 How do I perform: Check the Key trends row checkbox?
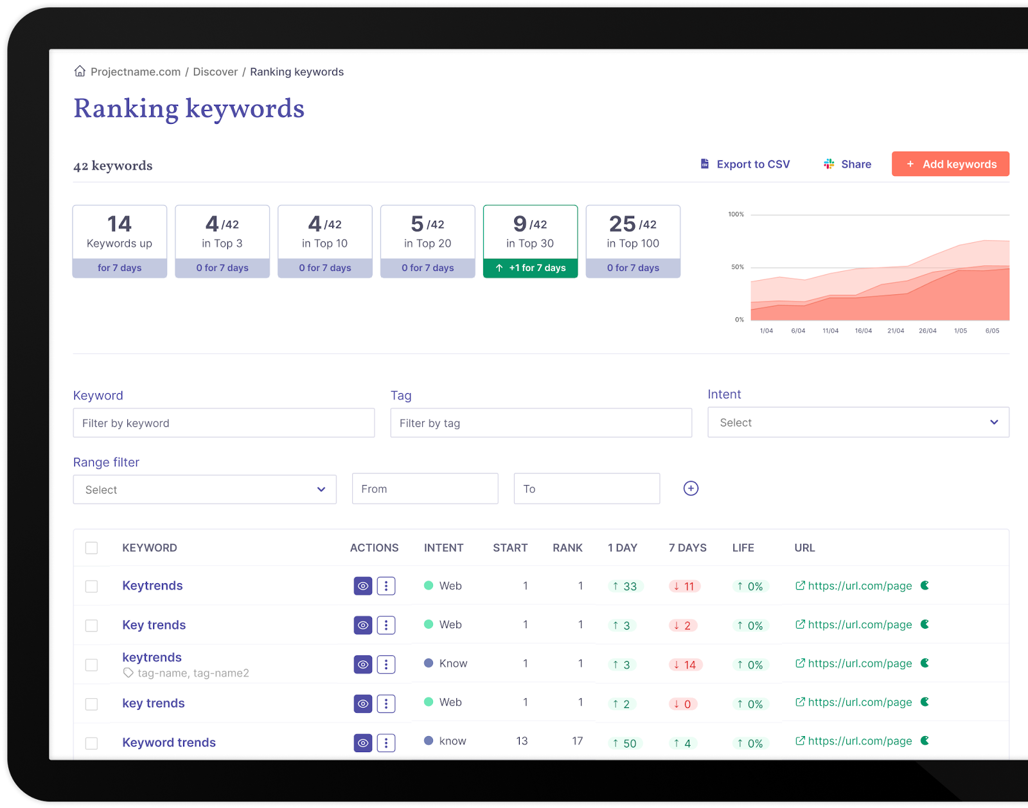pyautogui.click(x=91, y=626)
